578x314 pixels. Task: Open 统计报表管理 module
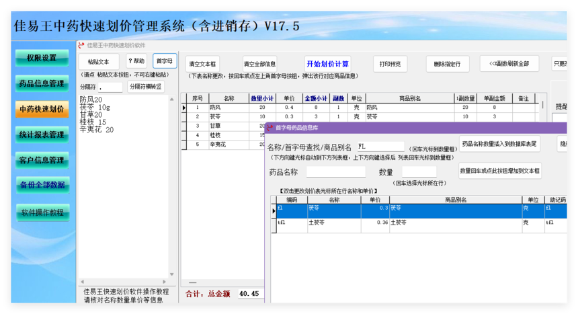click(x=42, y=134)
